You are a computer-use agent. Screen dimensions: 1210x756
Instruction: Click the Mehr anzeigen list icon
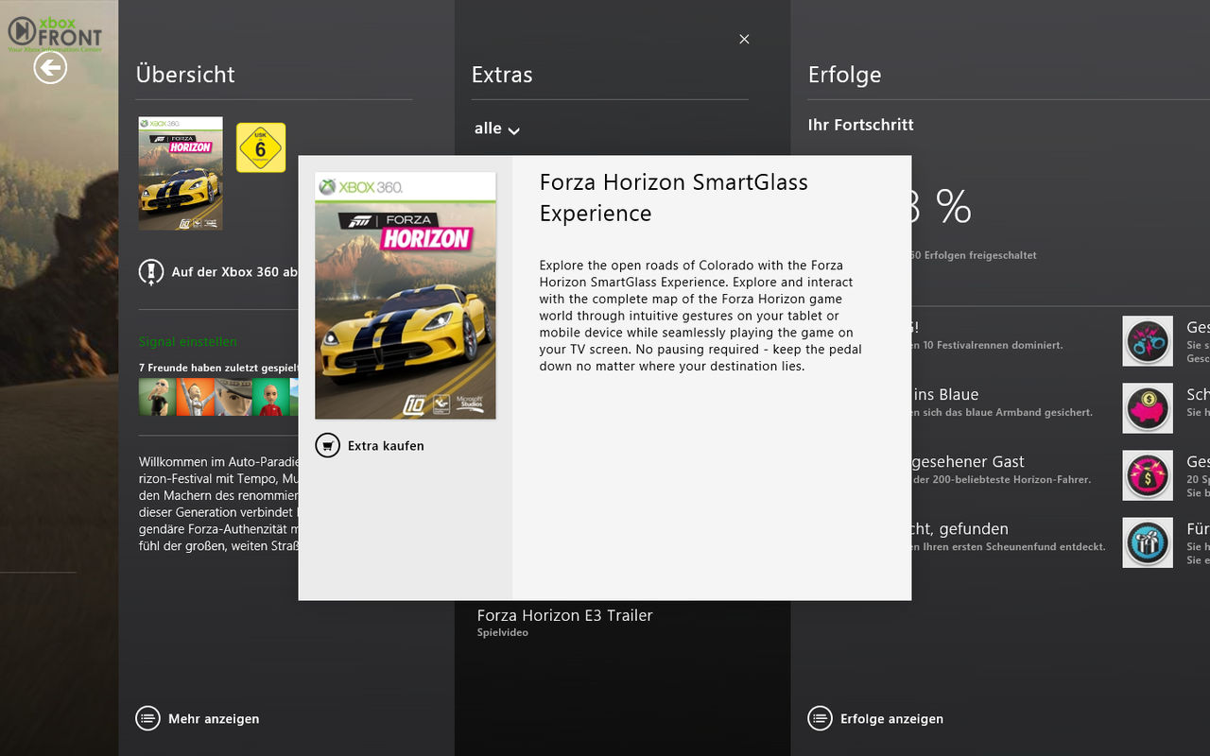click(x=147, y=718)
